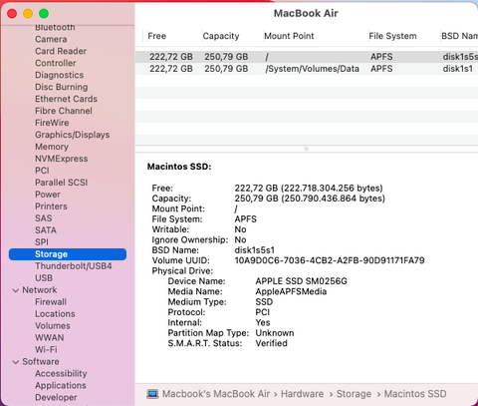Open Accessibility under Software
Image resolution: width=478 pixels, height=406 pixels.
[61, 374]
